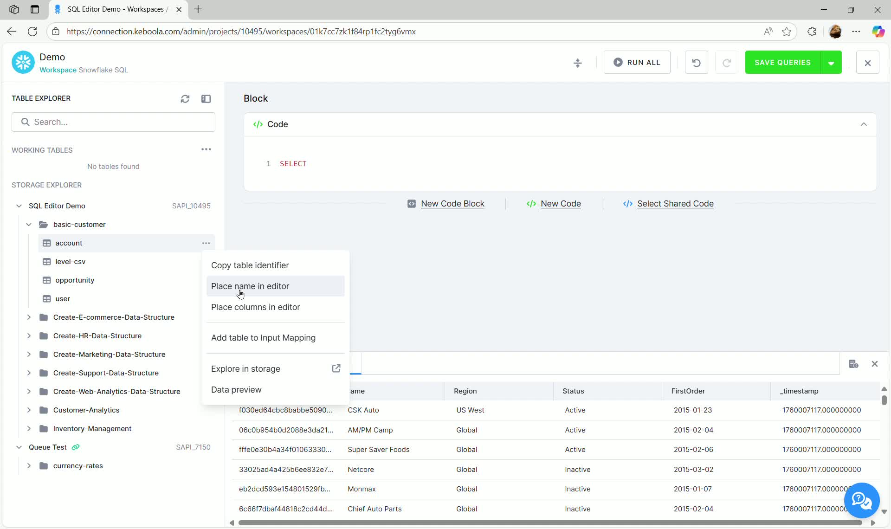Click the table info icon in results panel
This screenshot has height=529, width=891.
pos(853,364)
